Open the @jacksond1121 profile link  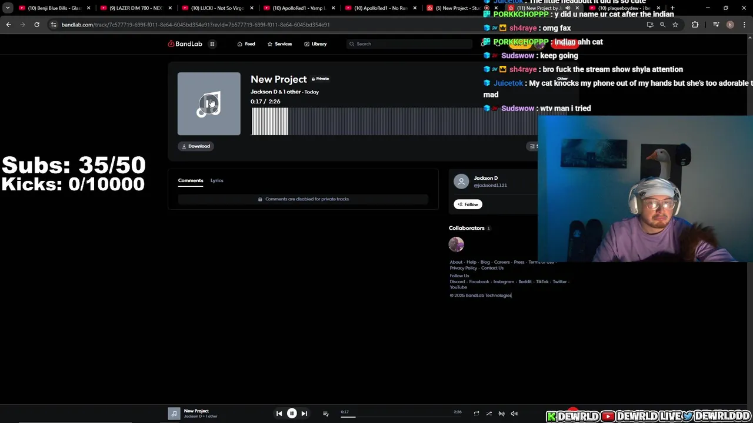tap(490, 186)
